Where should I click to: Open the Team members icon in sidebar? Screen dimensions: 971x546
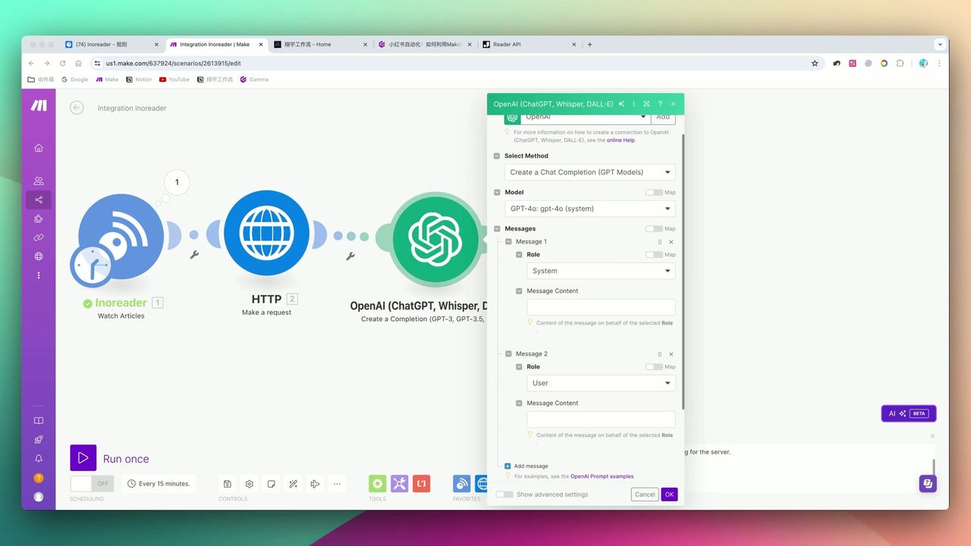click(x=39, y=180)
